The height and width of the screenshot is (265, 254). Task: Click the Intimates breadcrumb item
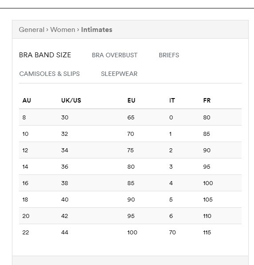(x=97, y=30)
